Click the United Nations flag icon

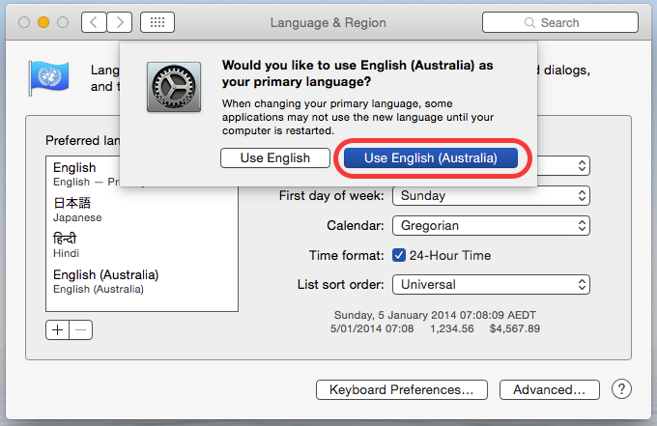coord(45,77)
